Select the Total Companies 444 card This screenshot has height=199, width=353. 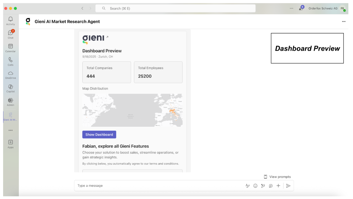tap(107, 72)
